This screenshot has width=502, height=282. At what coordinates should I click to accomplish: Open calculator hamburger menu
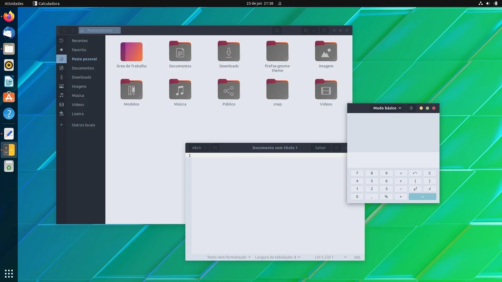click(411, 108)
